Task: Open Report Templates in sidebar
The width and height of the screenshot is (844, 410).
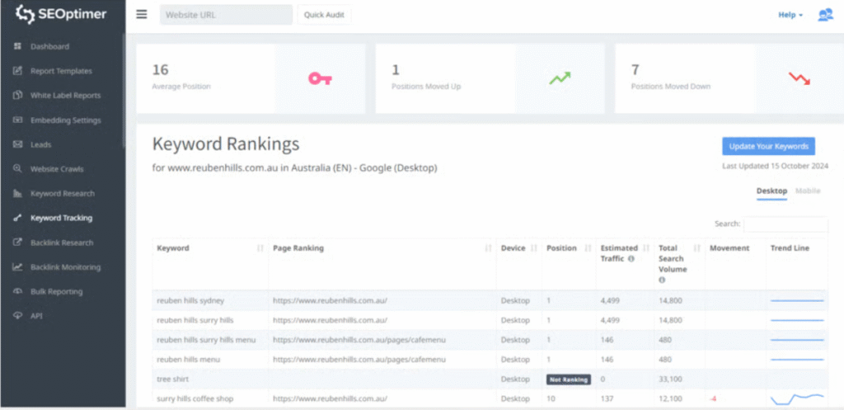Action: pyautogui.click(x=61, y=71)
